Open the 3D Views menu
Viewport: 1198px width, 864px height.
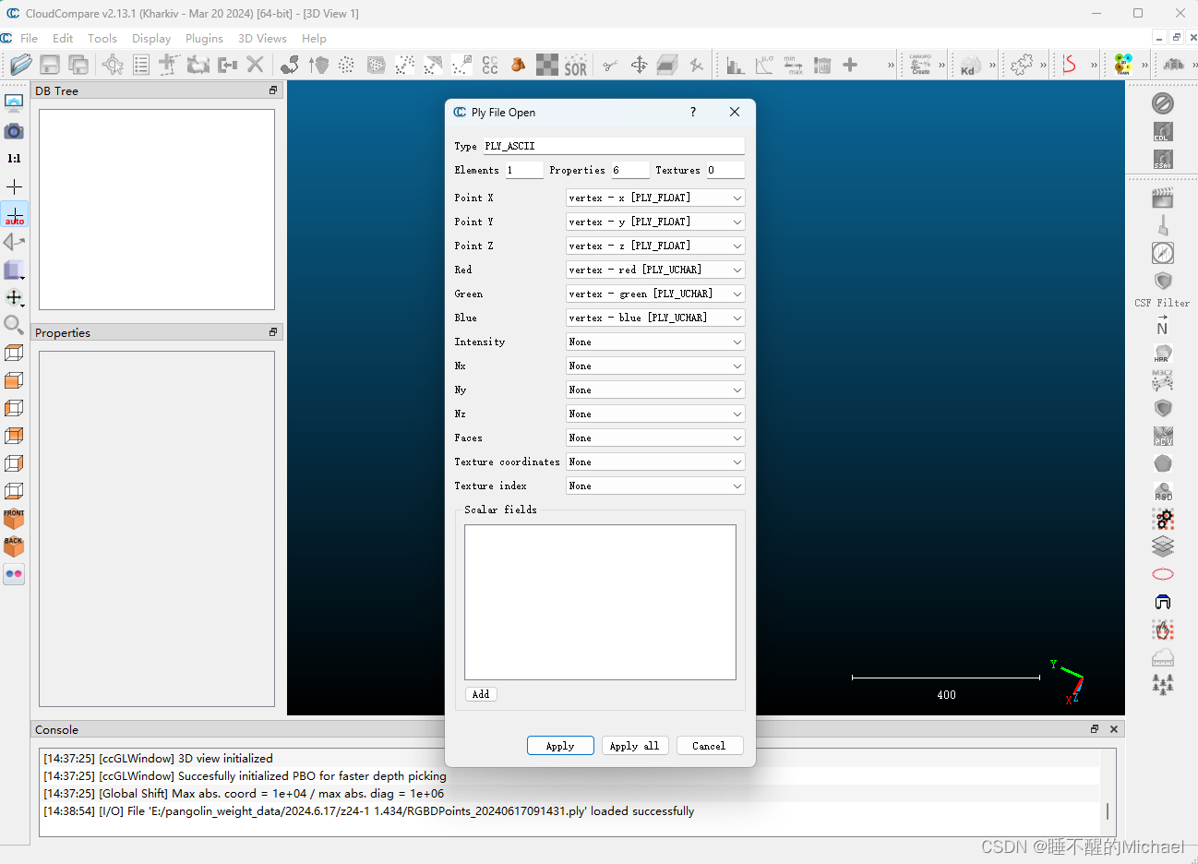coord(262,38)
